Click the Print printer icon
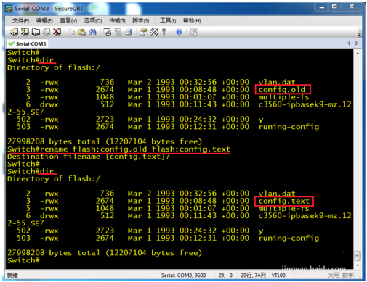Image resolution: width=367 pixels, height=282 pixels. coord(129,32)
